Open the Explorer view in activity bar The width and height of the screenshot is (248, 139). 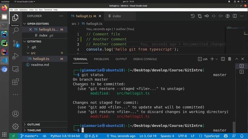15,17
